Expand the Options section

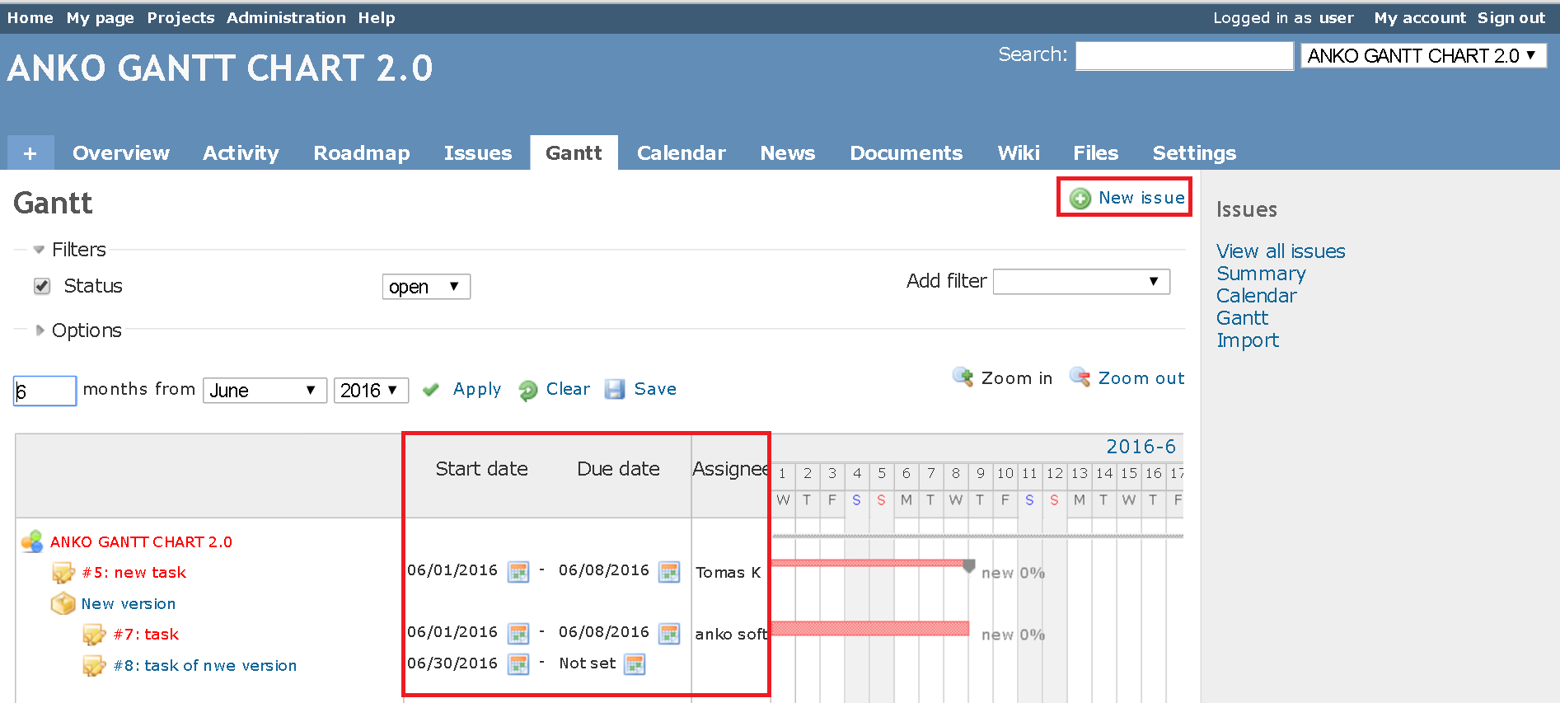click(40, 330)
